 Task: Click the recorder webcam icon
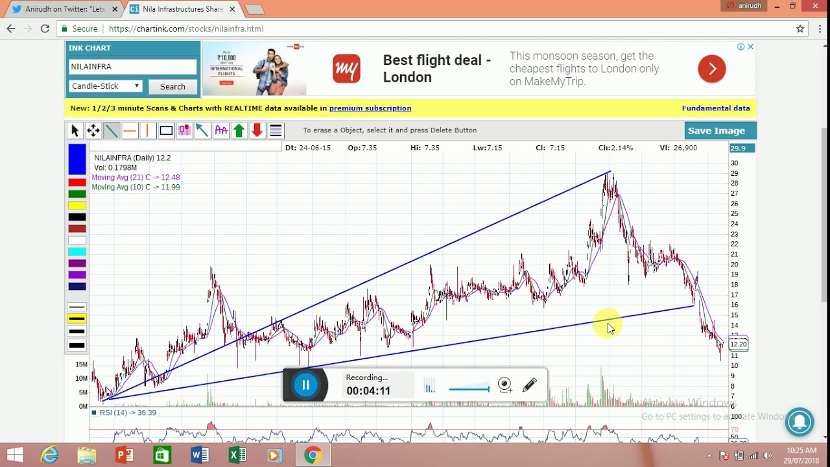click(x=505, y=385)
